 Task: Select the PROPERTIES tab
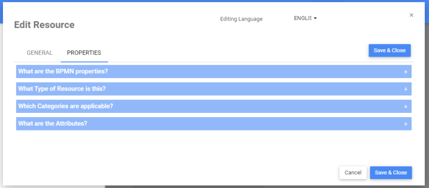point(84,53)
